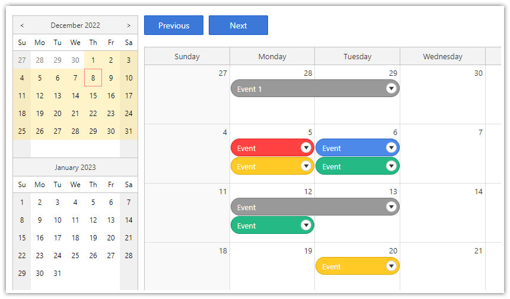The image size is (510, 299).
Task: Click the Previous button
Action: [x=174, y=25]
